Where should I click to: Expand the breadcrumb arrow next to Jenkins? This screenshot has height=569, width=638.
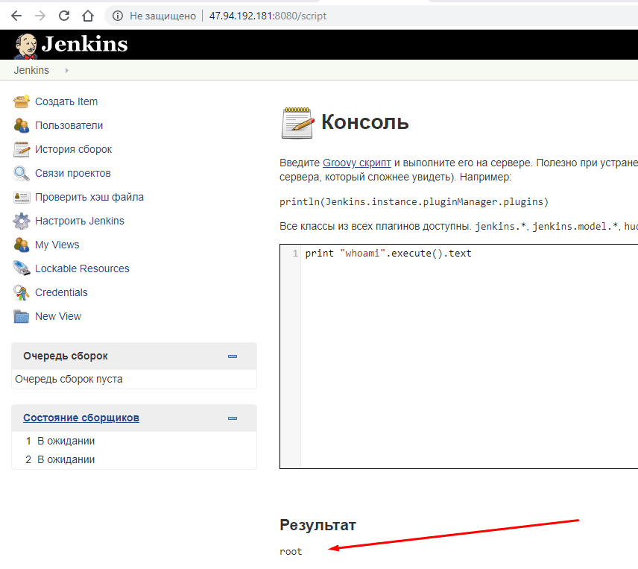click(x=67, y=70)
